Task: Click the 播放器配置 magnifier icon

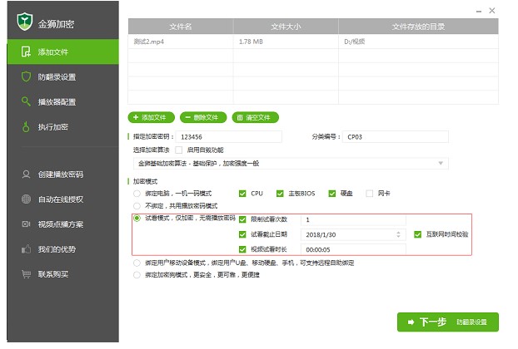Action: point(26,101)
